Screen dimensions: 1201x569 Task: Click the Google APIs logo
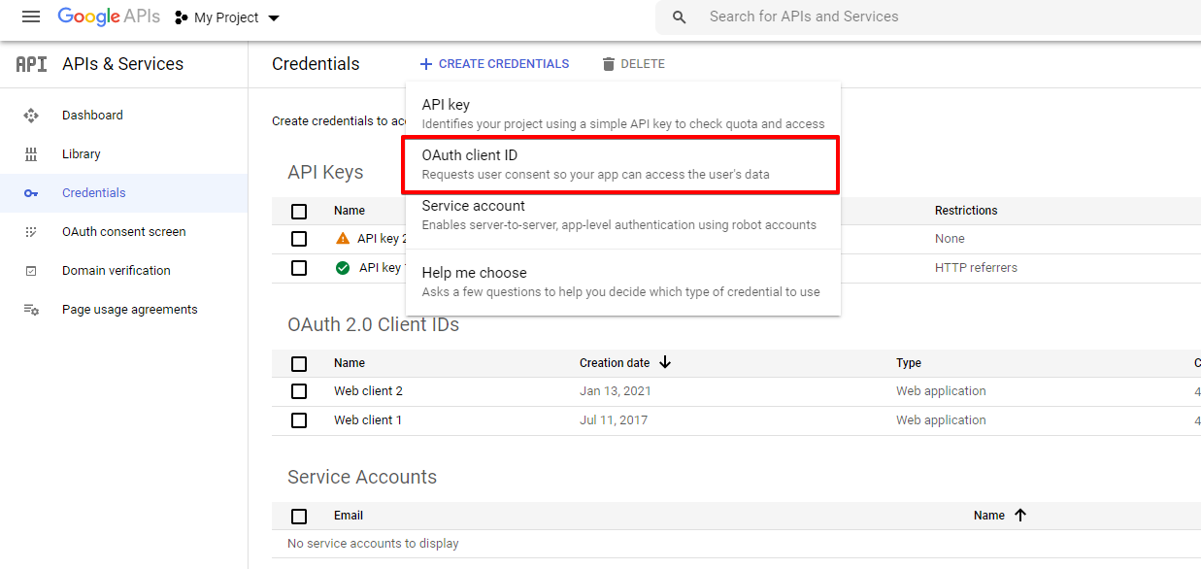[x=109, y=17]
